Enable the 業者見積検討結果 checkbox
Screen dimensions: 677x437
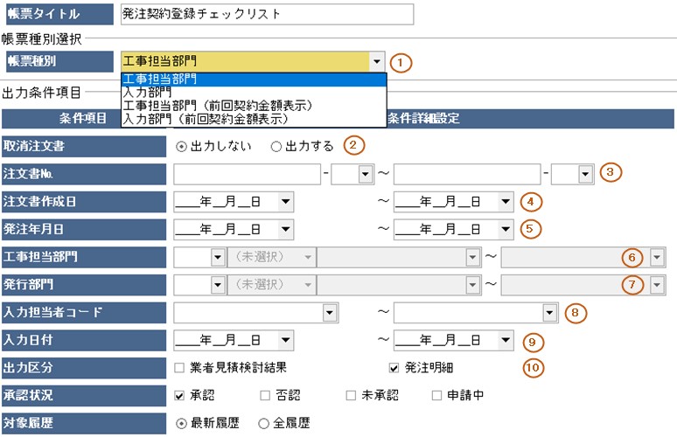[179, 368]
